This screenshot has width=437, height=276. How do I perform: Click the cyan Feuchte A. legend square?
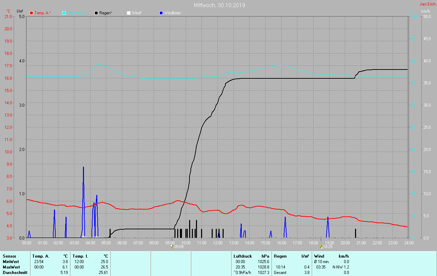[64, 13]
